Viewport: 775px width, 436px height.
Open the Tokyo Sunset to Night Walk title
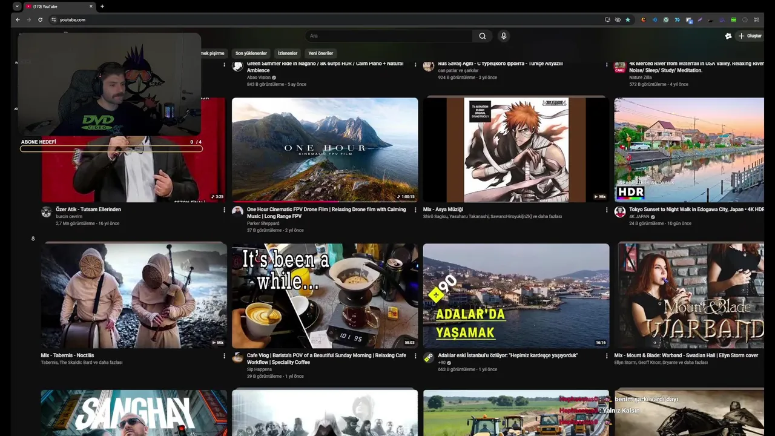coord(697,210)
